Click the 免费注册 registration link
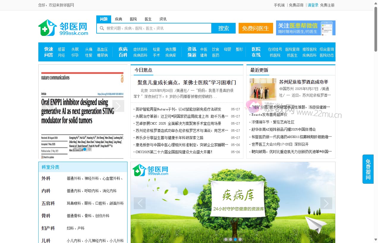 [x=327, y=5]
